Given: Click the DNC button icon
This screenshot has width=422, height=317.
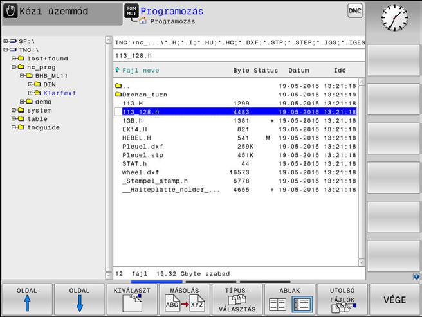Looking at the screenshot, I should tap(354, 11).
